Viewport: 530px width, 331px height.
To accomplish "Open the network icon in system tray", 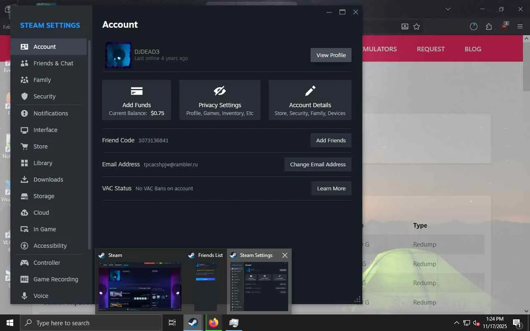I will (467, 323).
